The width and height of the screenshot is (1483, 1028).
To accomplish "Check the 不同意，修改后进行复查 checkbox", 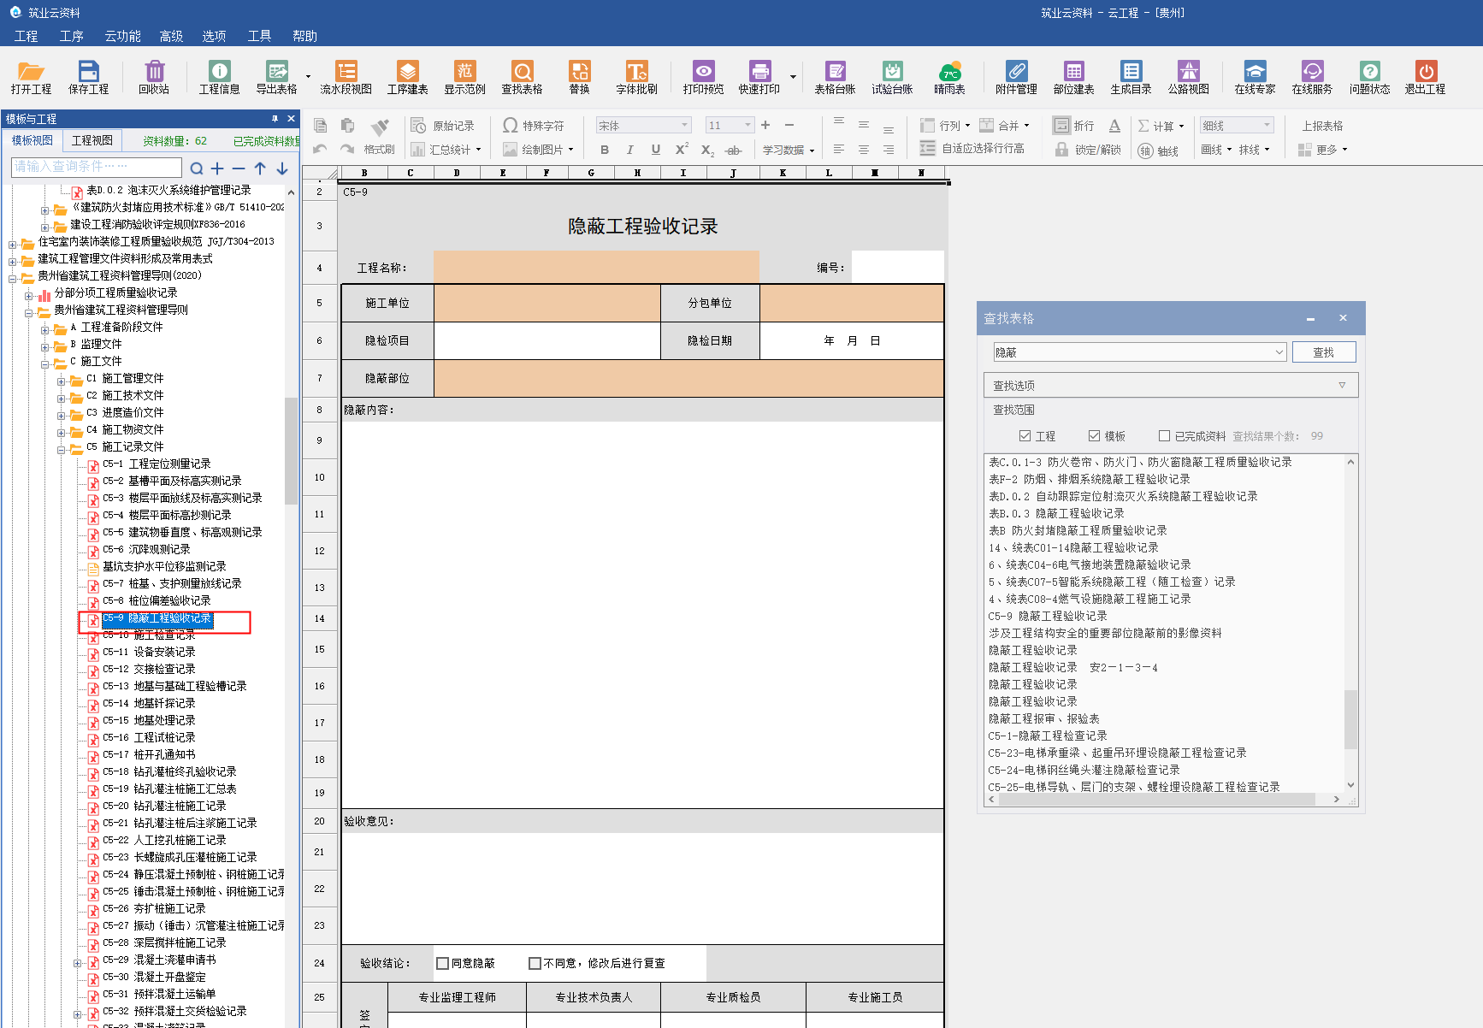I will click(535, 963).
